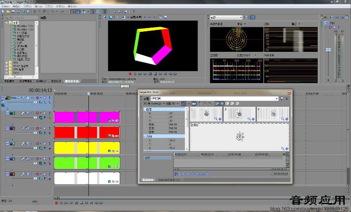The width and height of the screenshot is (351, 212).
Task: Toggle mute on parent track 1
Action: pos(44,98)
